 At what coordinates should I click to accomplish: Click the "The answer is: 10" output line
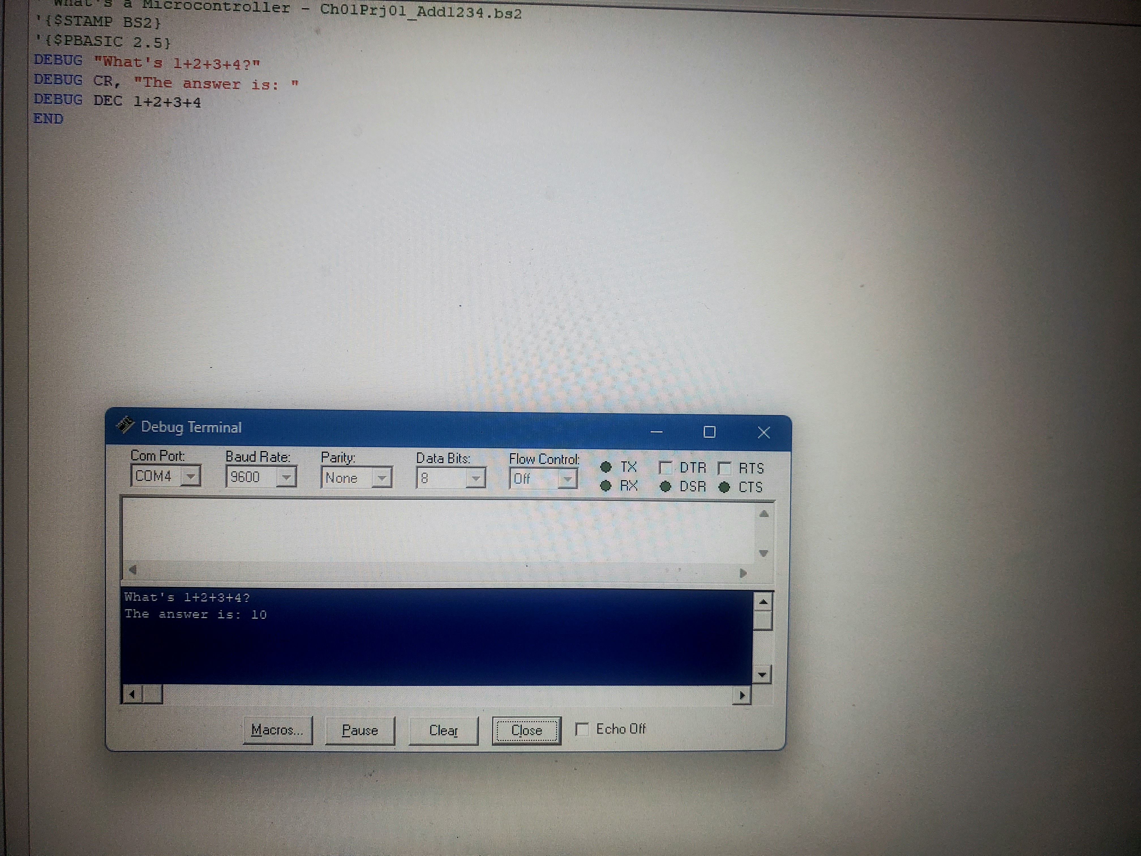click(x=196, y=614)
